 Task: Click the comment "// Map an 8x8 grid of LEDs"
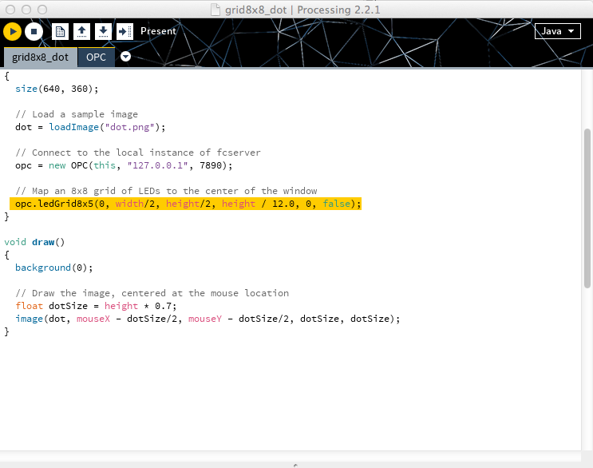166,191
